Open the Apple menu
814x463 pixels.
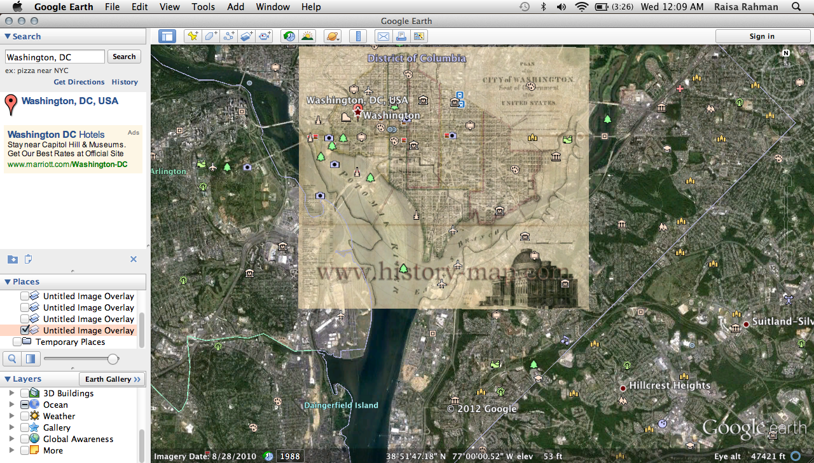(x=17, y=7)
